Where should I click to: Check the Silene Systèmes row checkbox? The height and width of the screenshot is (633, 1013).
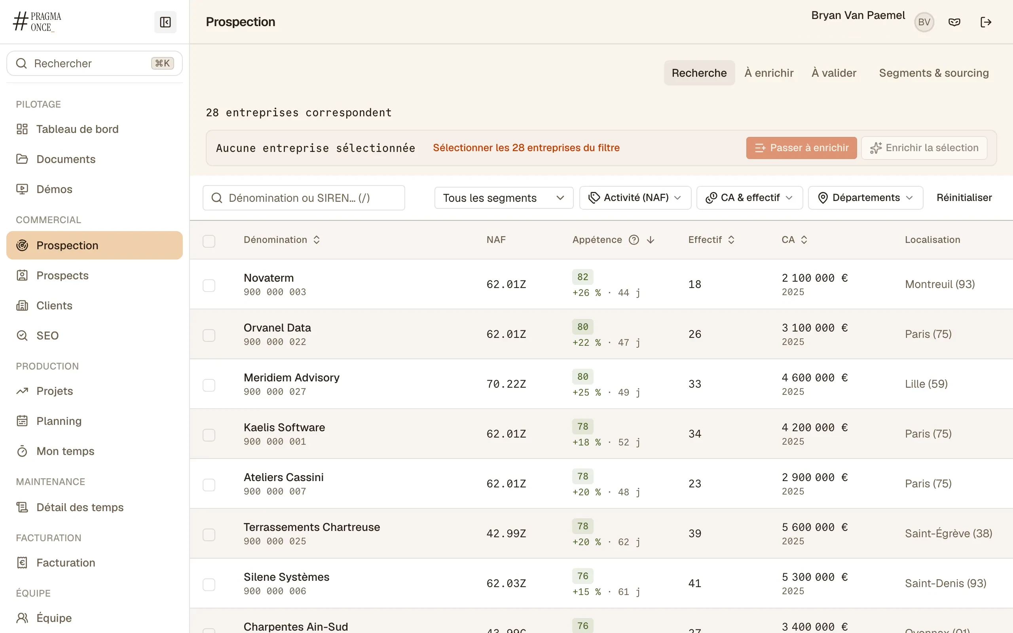point(209,584)
